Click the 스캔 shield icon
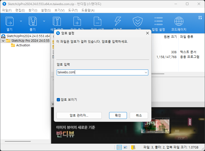 [138, 21]
